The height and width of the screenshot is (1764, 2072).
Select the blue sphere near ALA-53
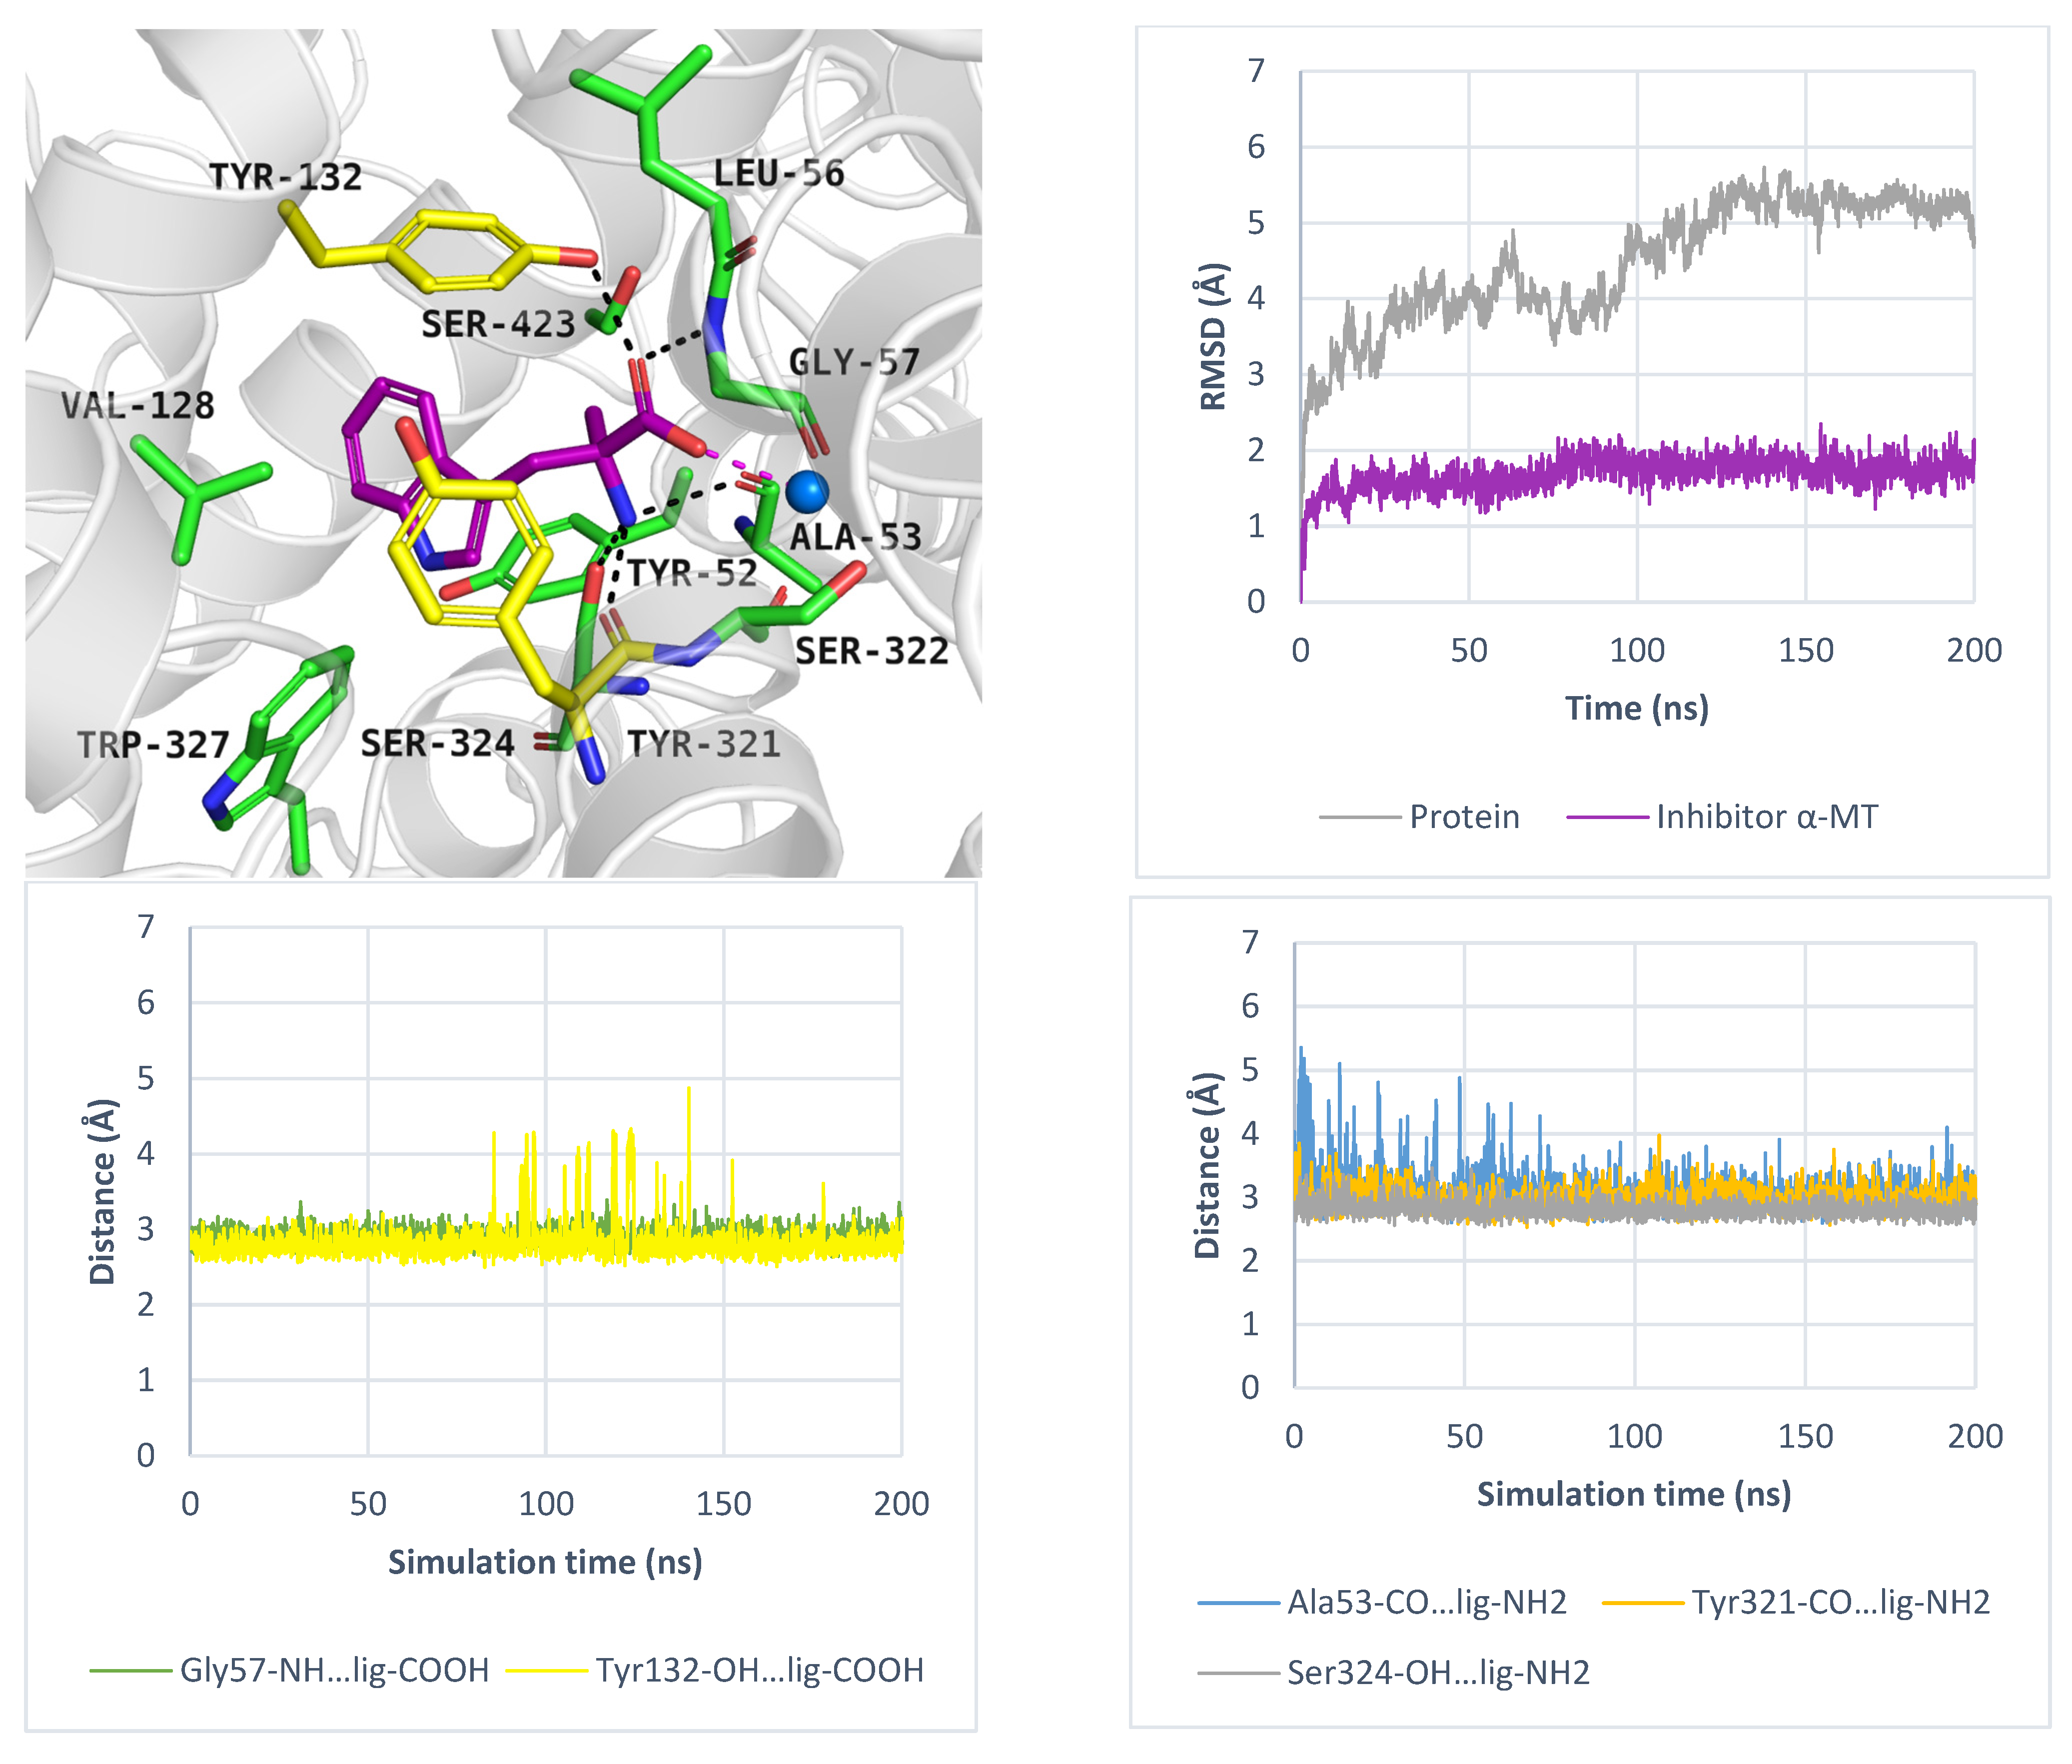pos(806,491)
